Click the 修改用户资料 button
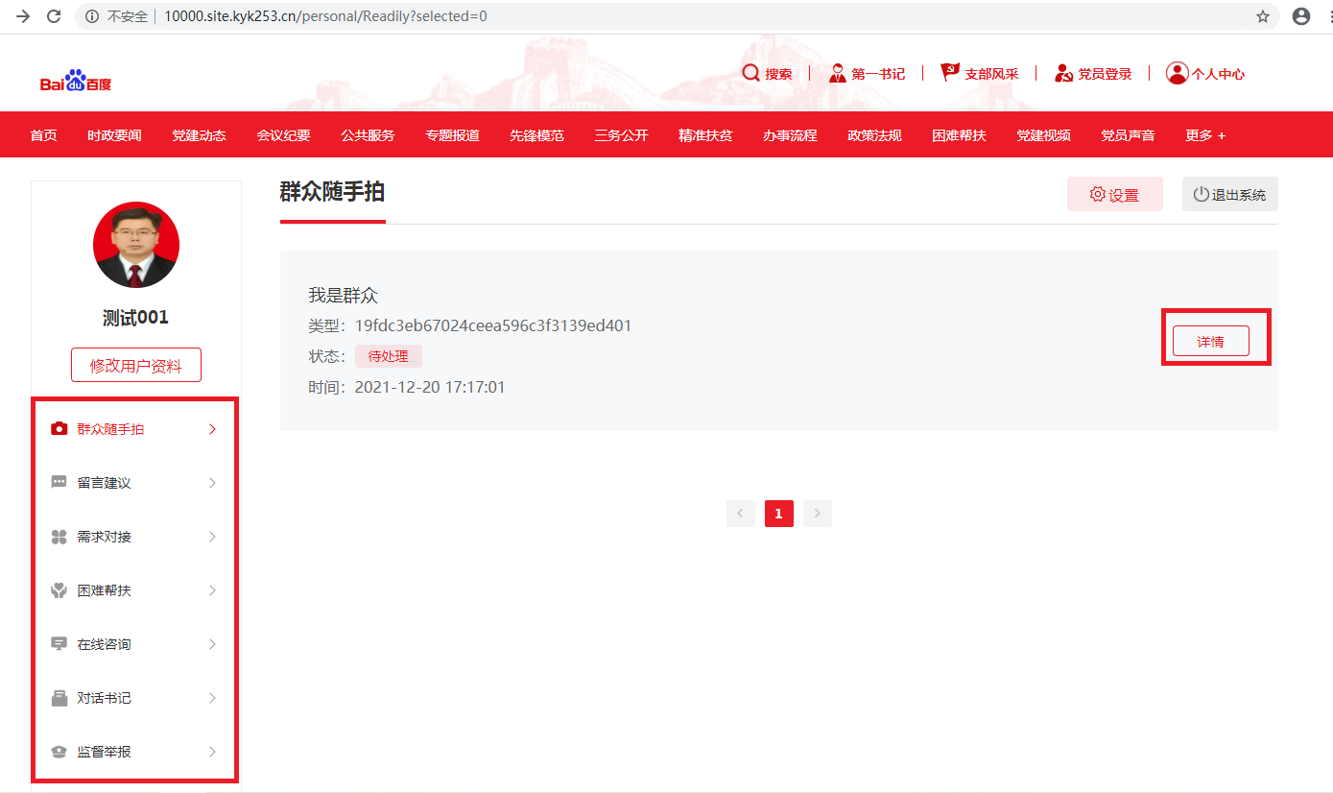The image size is (1333, 793). [136, 365]
